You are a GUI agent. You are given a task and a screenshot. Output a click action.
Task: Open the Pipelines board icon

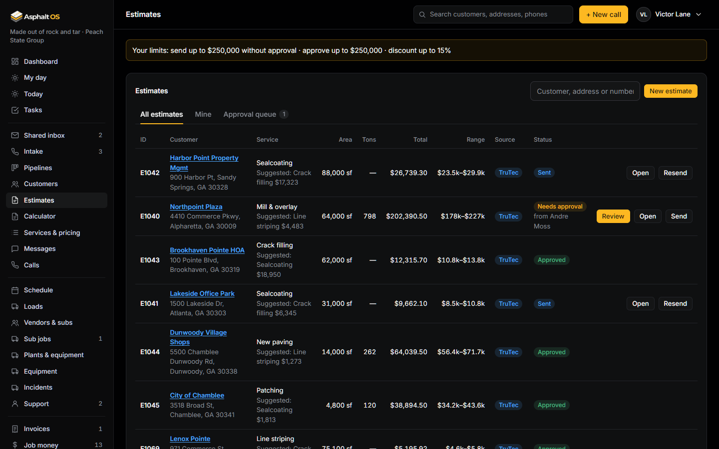point(15,168)
